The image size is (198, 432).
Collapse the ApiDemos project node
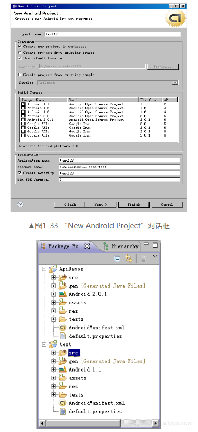click(x=44, y=269)
